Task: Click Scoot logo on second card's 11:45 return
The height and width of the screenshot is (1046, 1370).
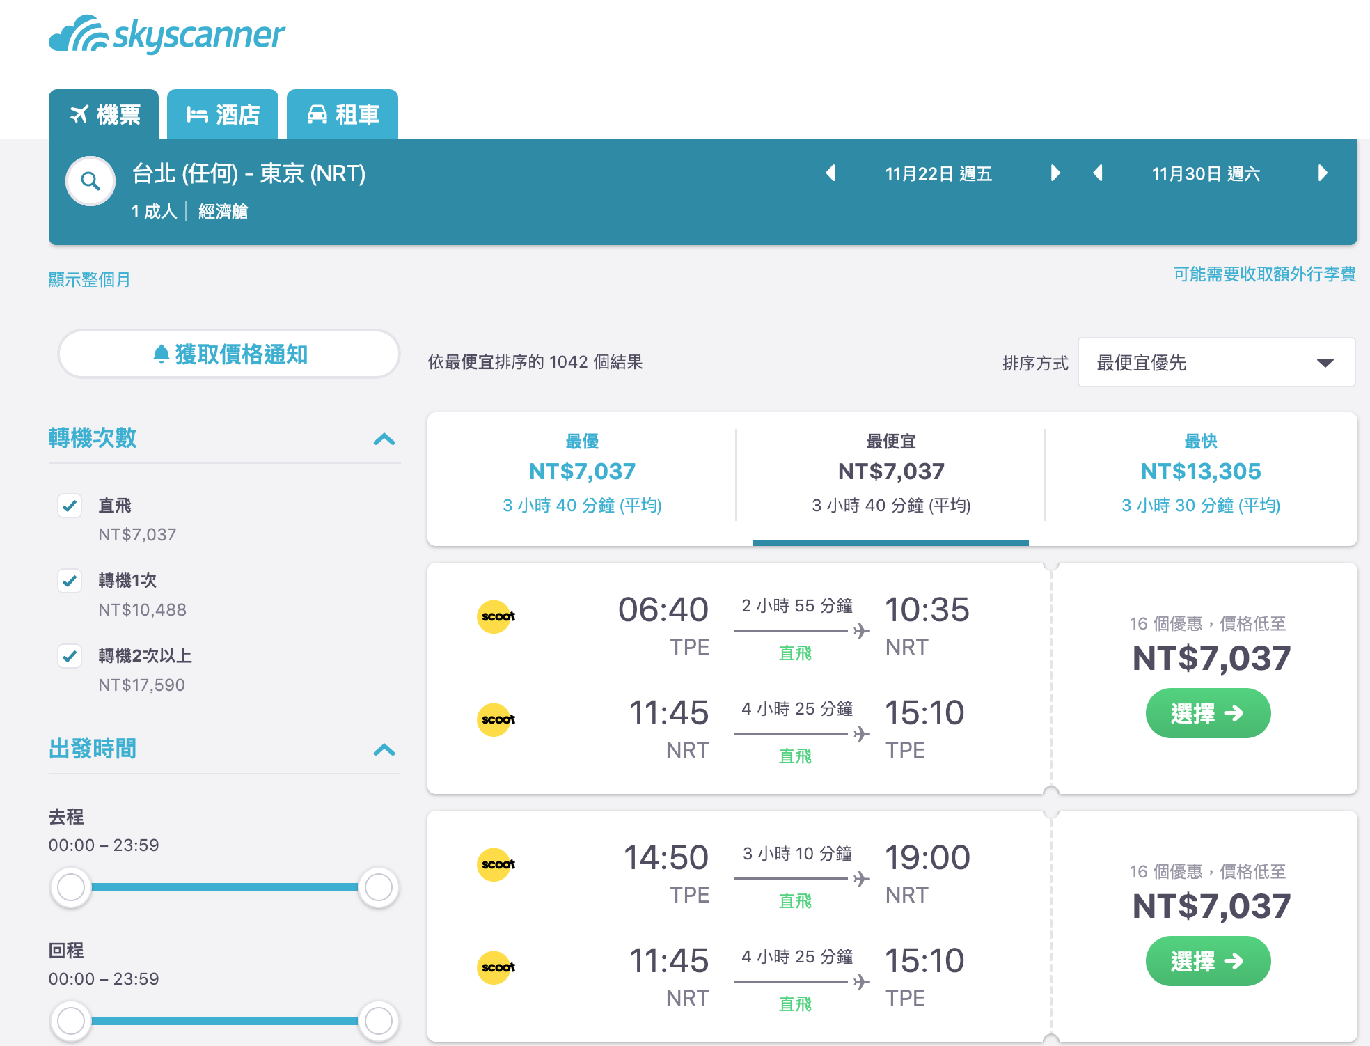Action: pyautogui.click(x=496, y=967)
